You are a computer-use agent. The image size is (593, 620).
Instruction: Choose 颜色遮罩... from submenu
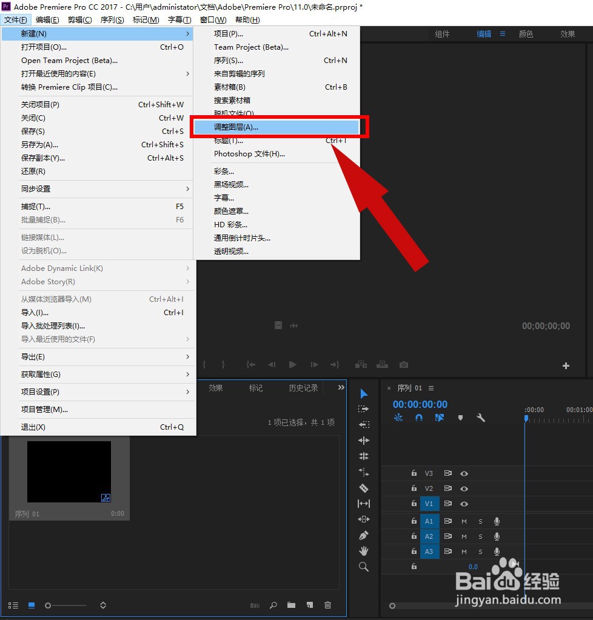point(276,211)
